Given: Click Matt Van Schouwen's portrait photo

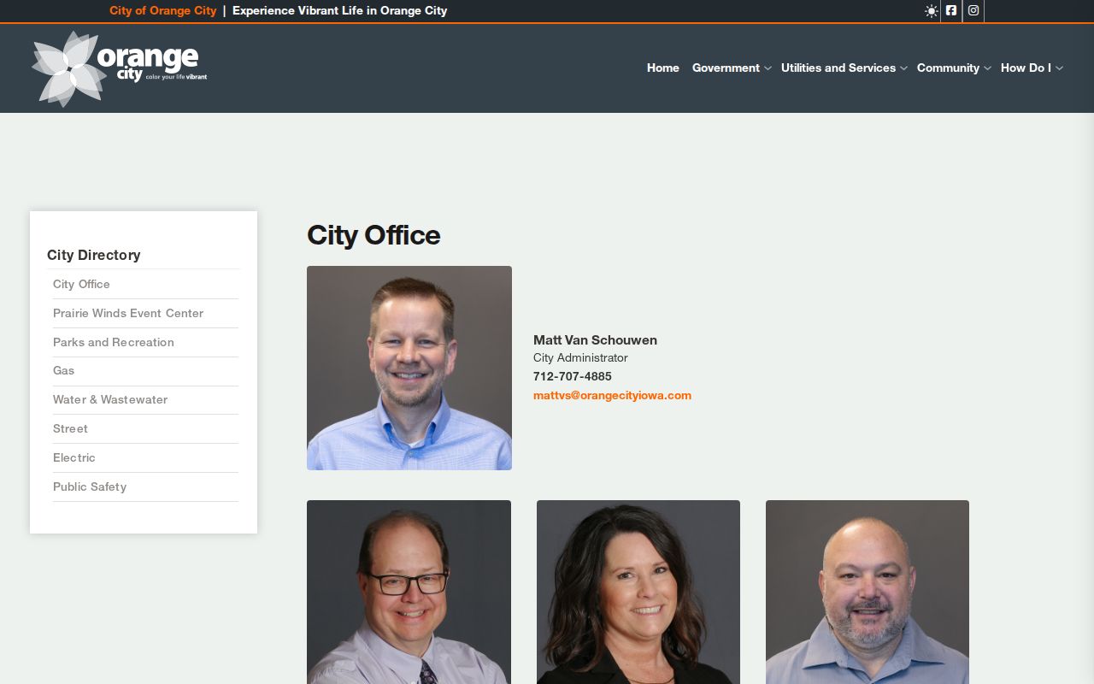Looking at the screenshot, I should coord(409,368).
